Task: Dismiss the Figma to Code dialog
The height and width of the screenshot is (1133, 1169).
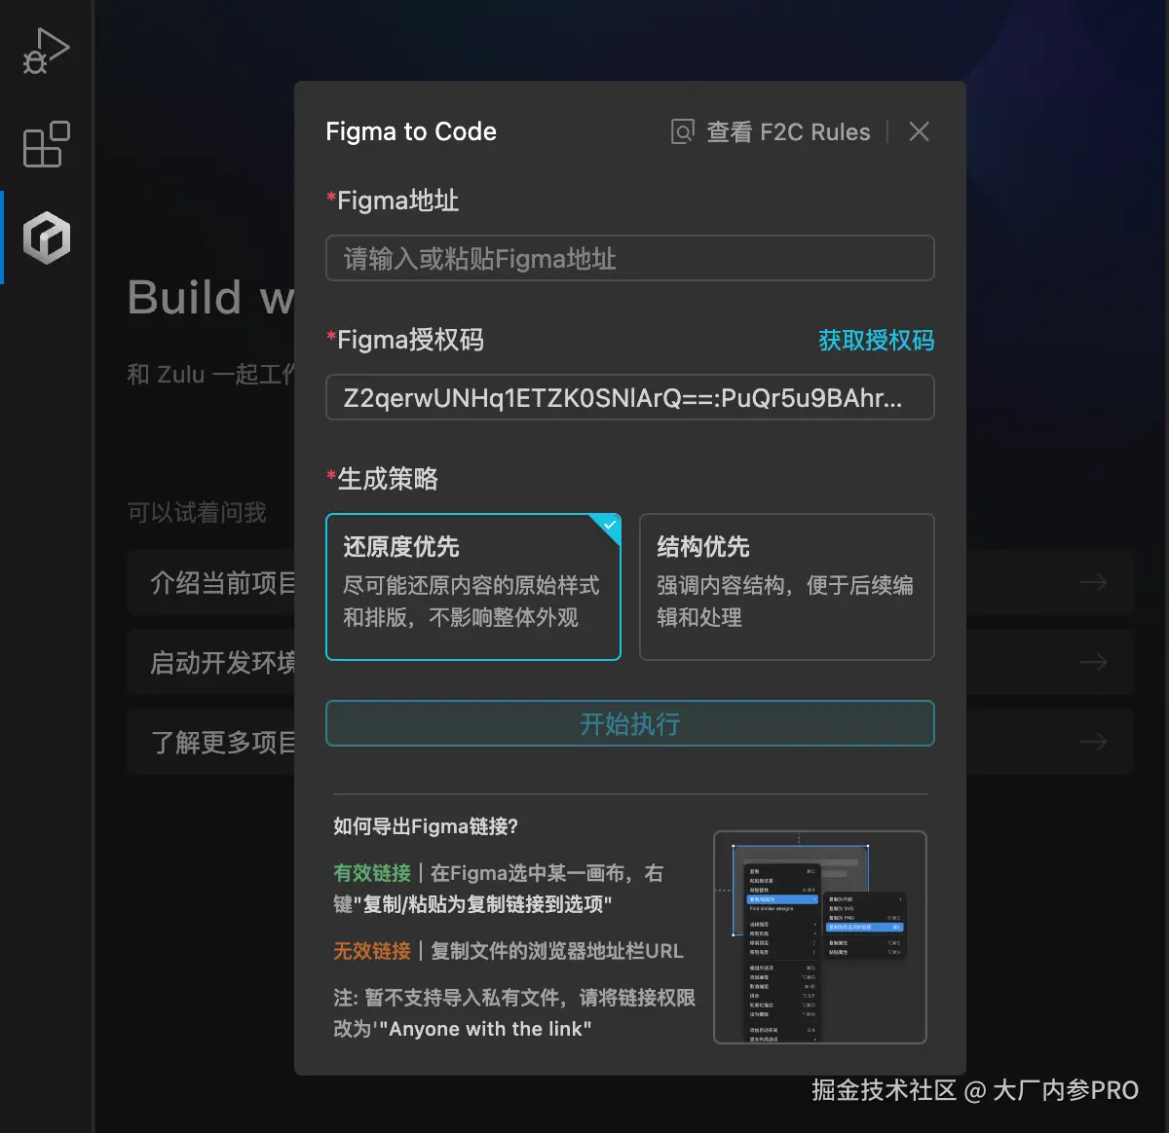Action: (x=919, y=131)
